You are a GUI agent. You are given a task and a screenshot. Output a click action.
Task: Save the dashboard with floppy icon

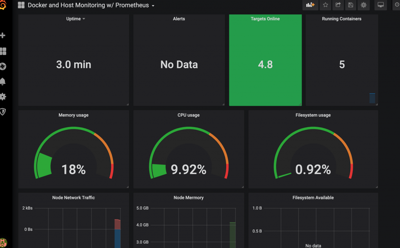coord(351,5)
